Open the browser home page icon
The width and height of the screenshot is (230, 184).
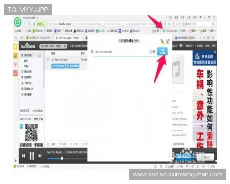tap(34, 24)
